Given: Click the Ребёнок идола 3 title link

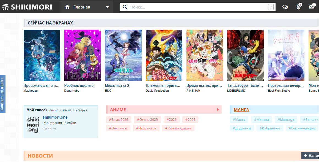Looking at the screenshot, I should 79,85.
